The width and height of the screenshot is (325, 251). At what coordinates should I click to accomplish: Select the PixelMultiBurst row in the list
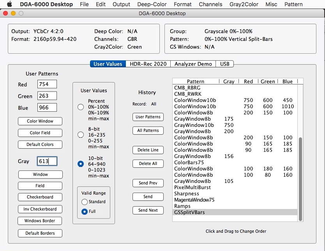[x=192, y=188]
